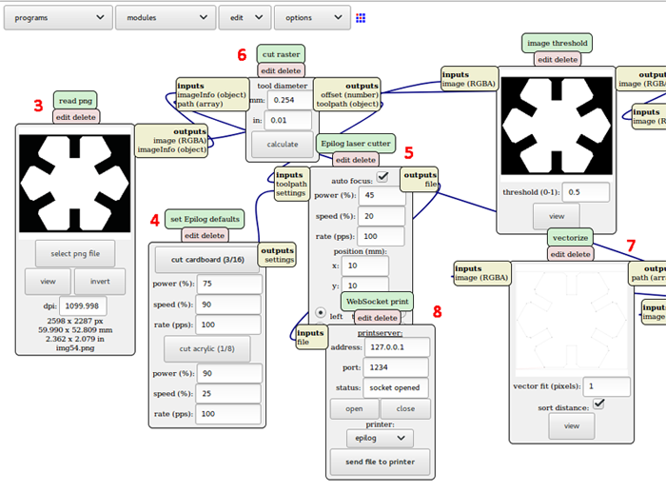The height and width of the screenshot is (492, 666).
Task: Click the select png file button
Action: click(75, 254)
